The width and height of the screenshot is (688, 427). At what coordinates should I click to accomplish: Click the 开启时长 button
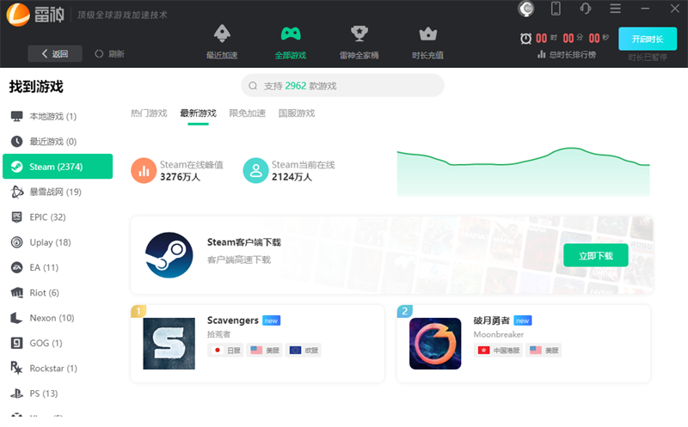click(647, 39)
